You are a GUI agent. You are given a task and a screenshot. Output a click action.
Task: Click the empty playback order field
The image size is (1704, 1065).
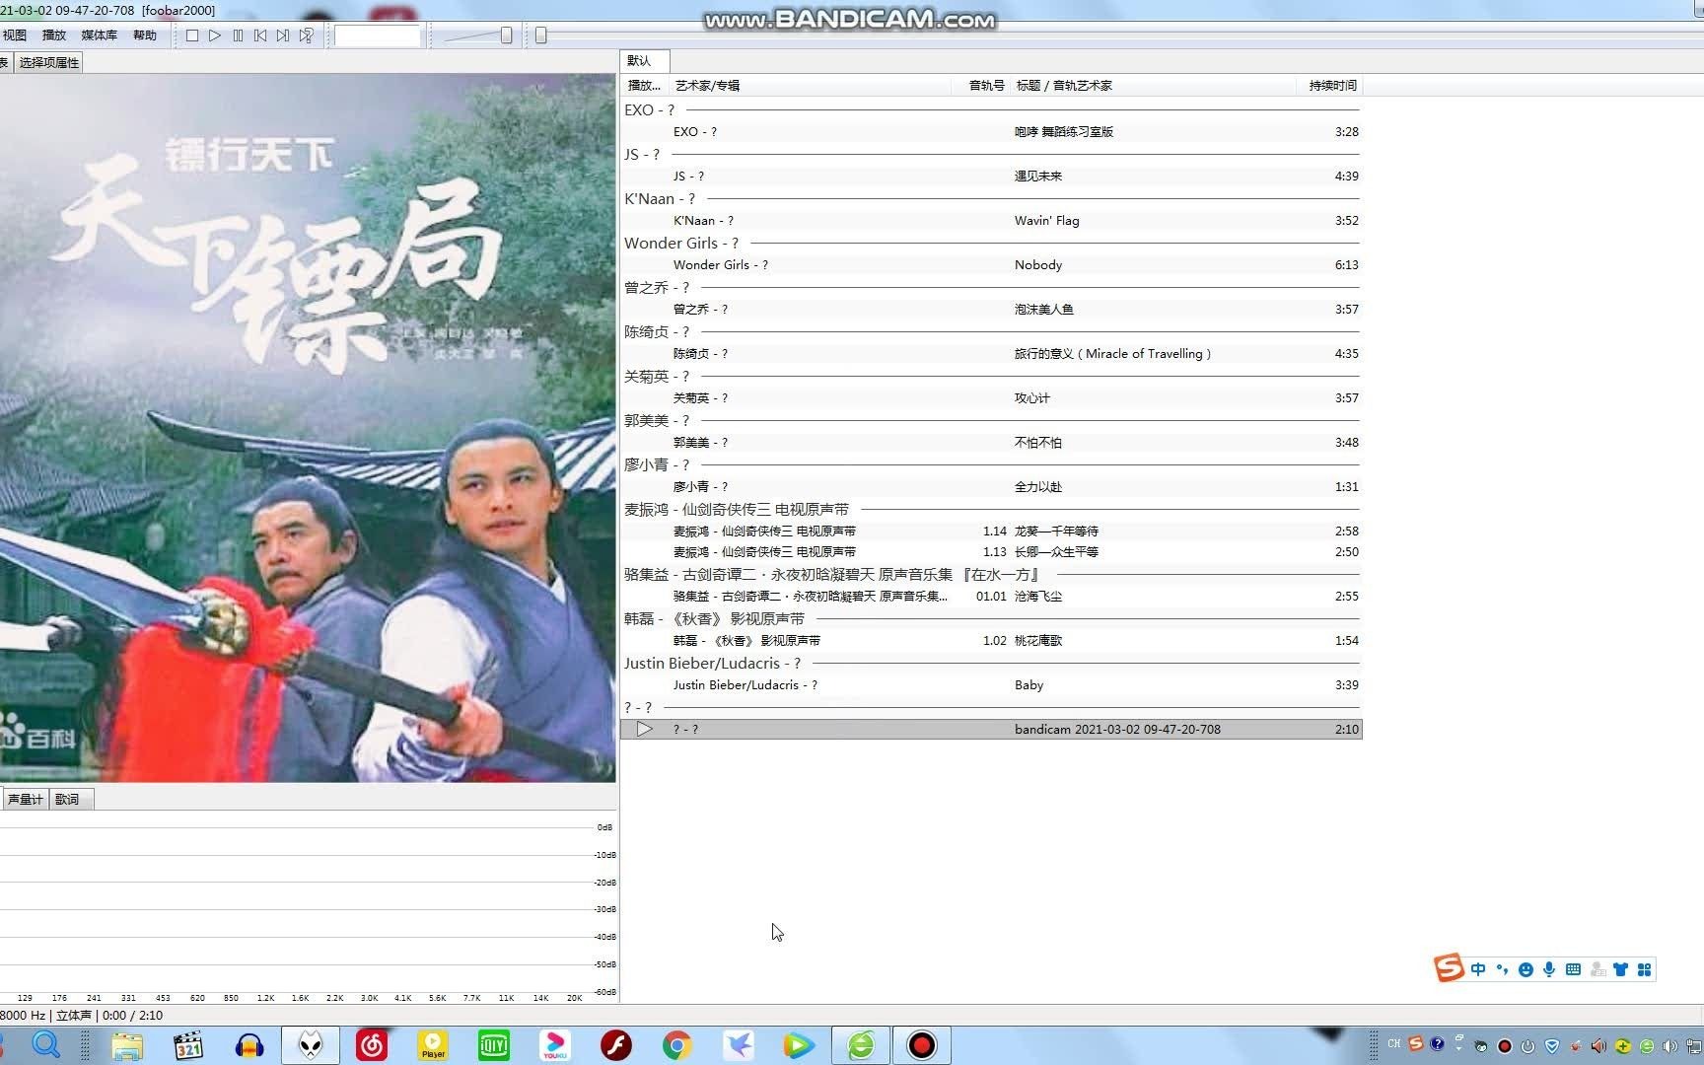[x=378, y=35]
